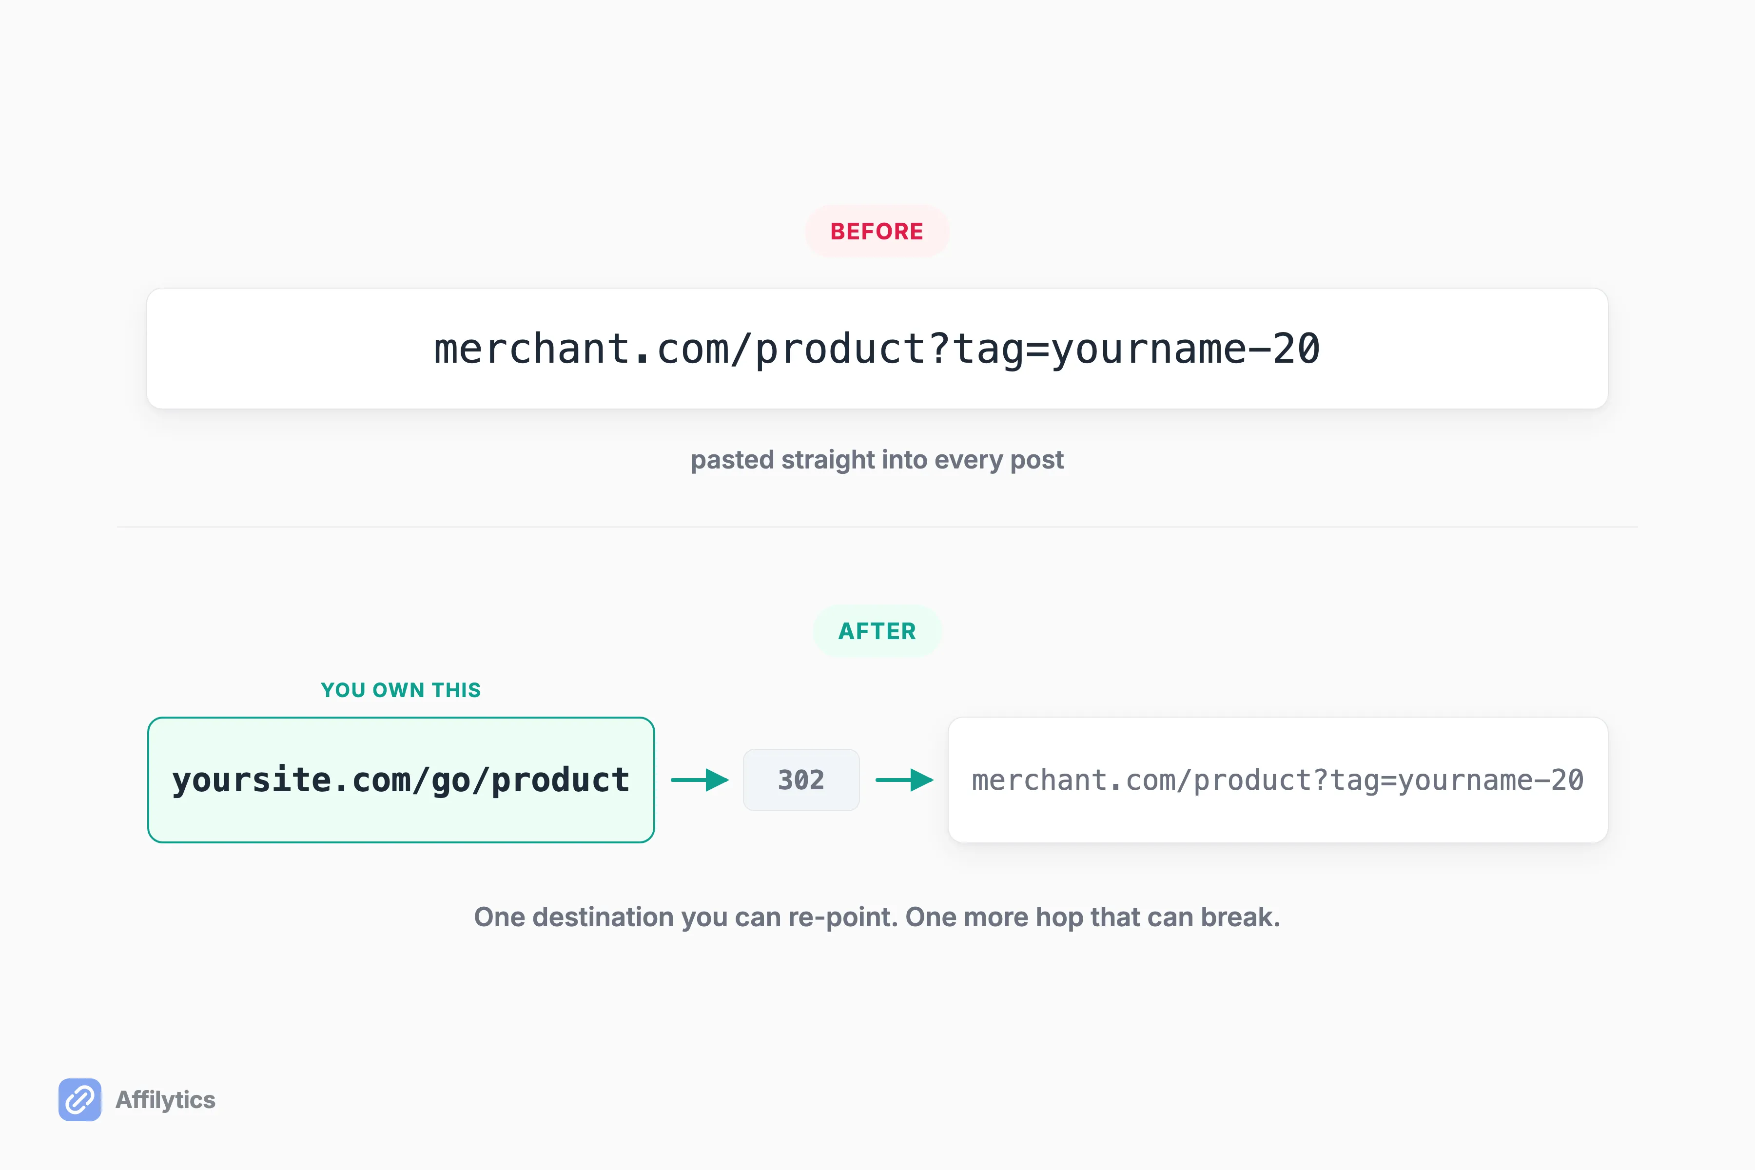Click the grey merchant.com URL in AFTER row
Image resolution: width=1755 pixels, height=1170 pixels.
click(x=1277, y=780)
